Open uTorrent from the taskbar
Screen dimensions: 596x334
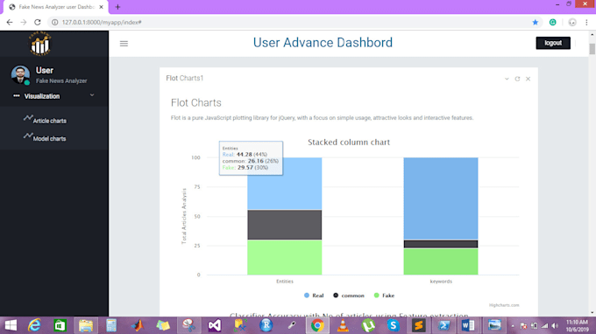368,325
